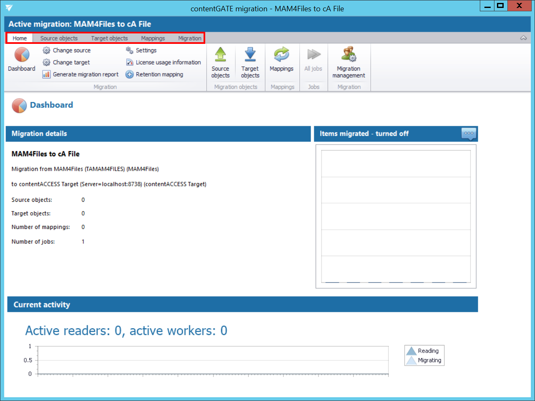The width and height of the screenshot is (535, 401).
Task: Switch to the Source objects tab
Action: (x=59, y=38)
